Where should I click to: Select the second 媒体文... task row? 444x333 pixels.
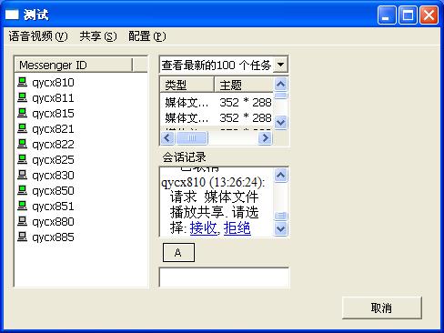[217, 117]
